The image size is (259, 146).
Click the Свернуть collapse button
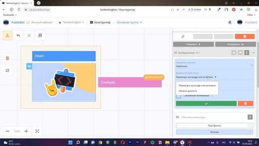tap(193, 44)
